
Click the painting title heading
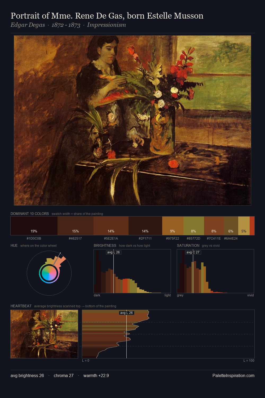pos(107,16)
